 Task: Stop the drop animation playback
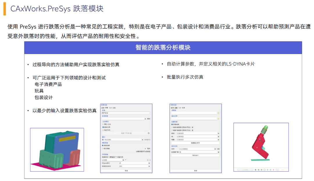click(x=262, y=170)
